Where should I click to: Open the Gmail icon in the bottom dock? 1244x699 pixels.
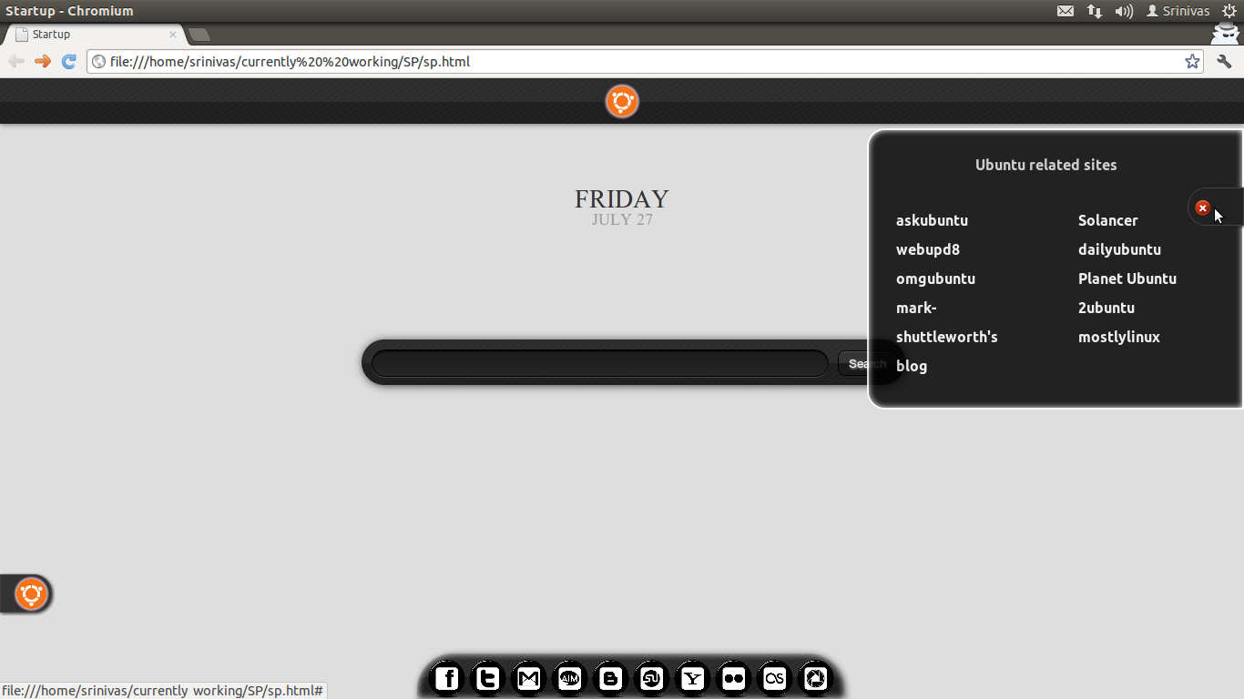pos(528,678)
